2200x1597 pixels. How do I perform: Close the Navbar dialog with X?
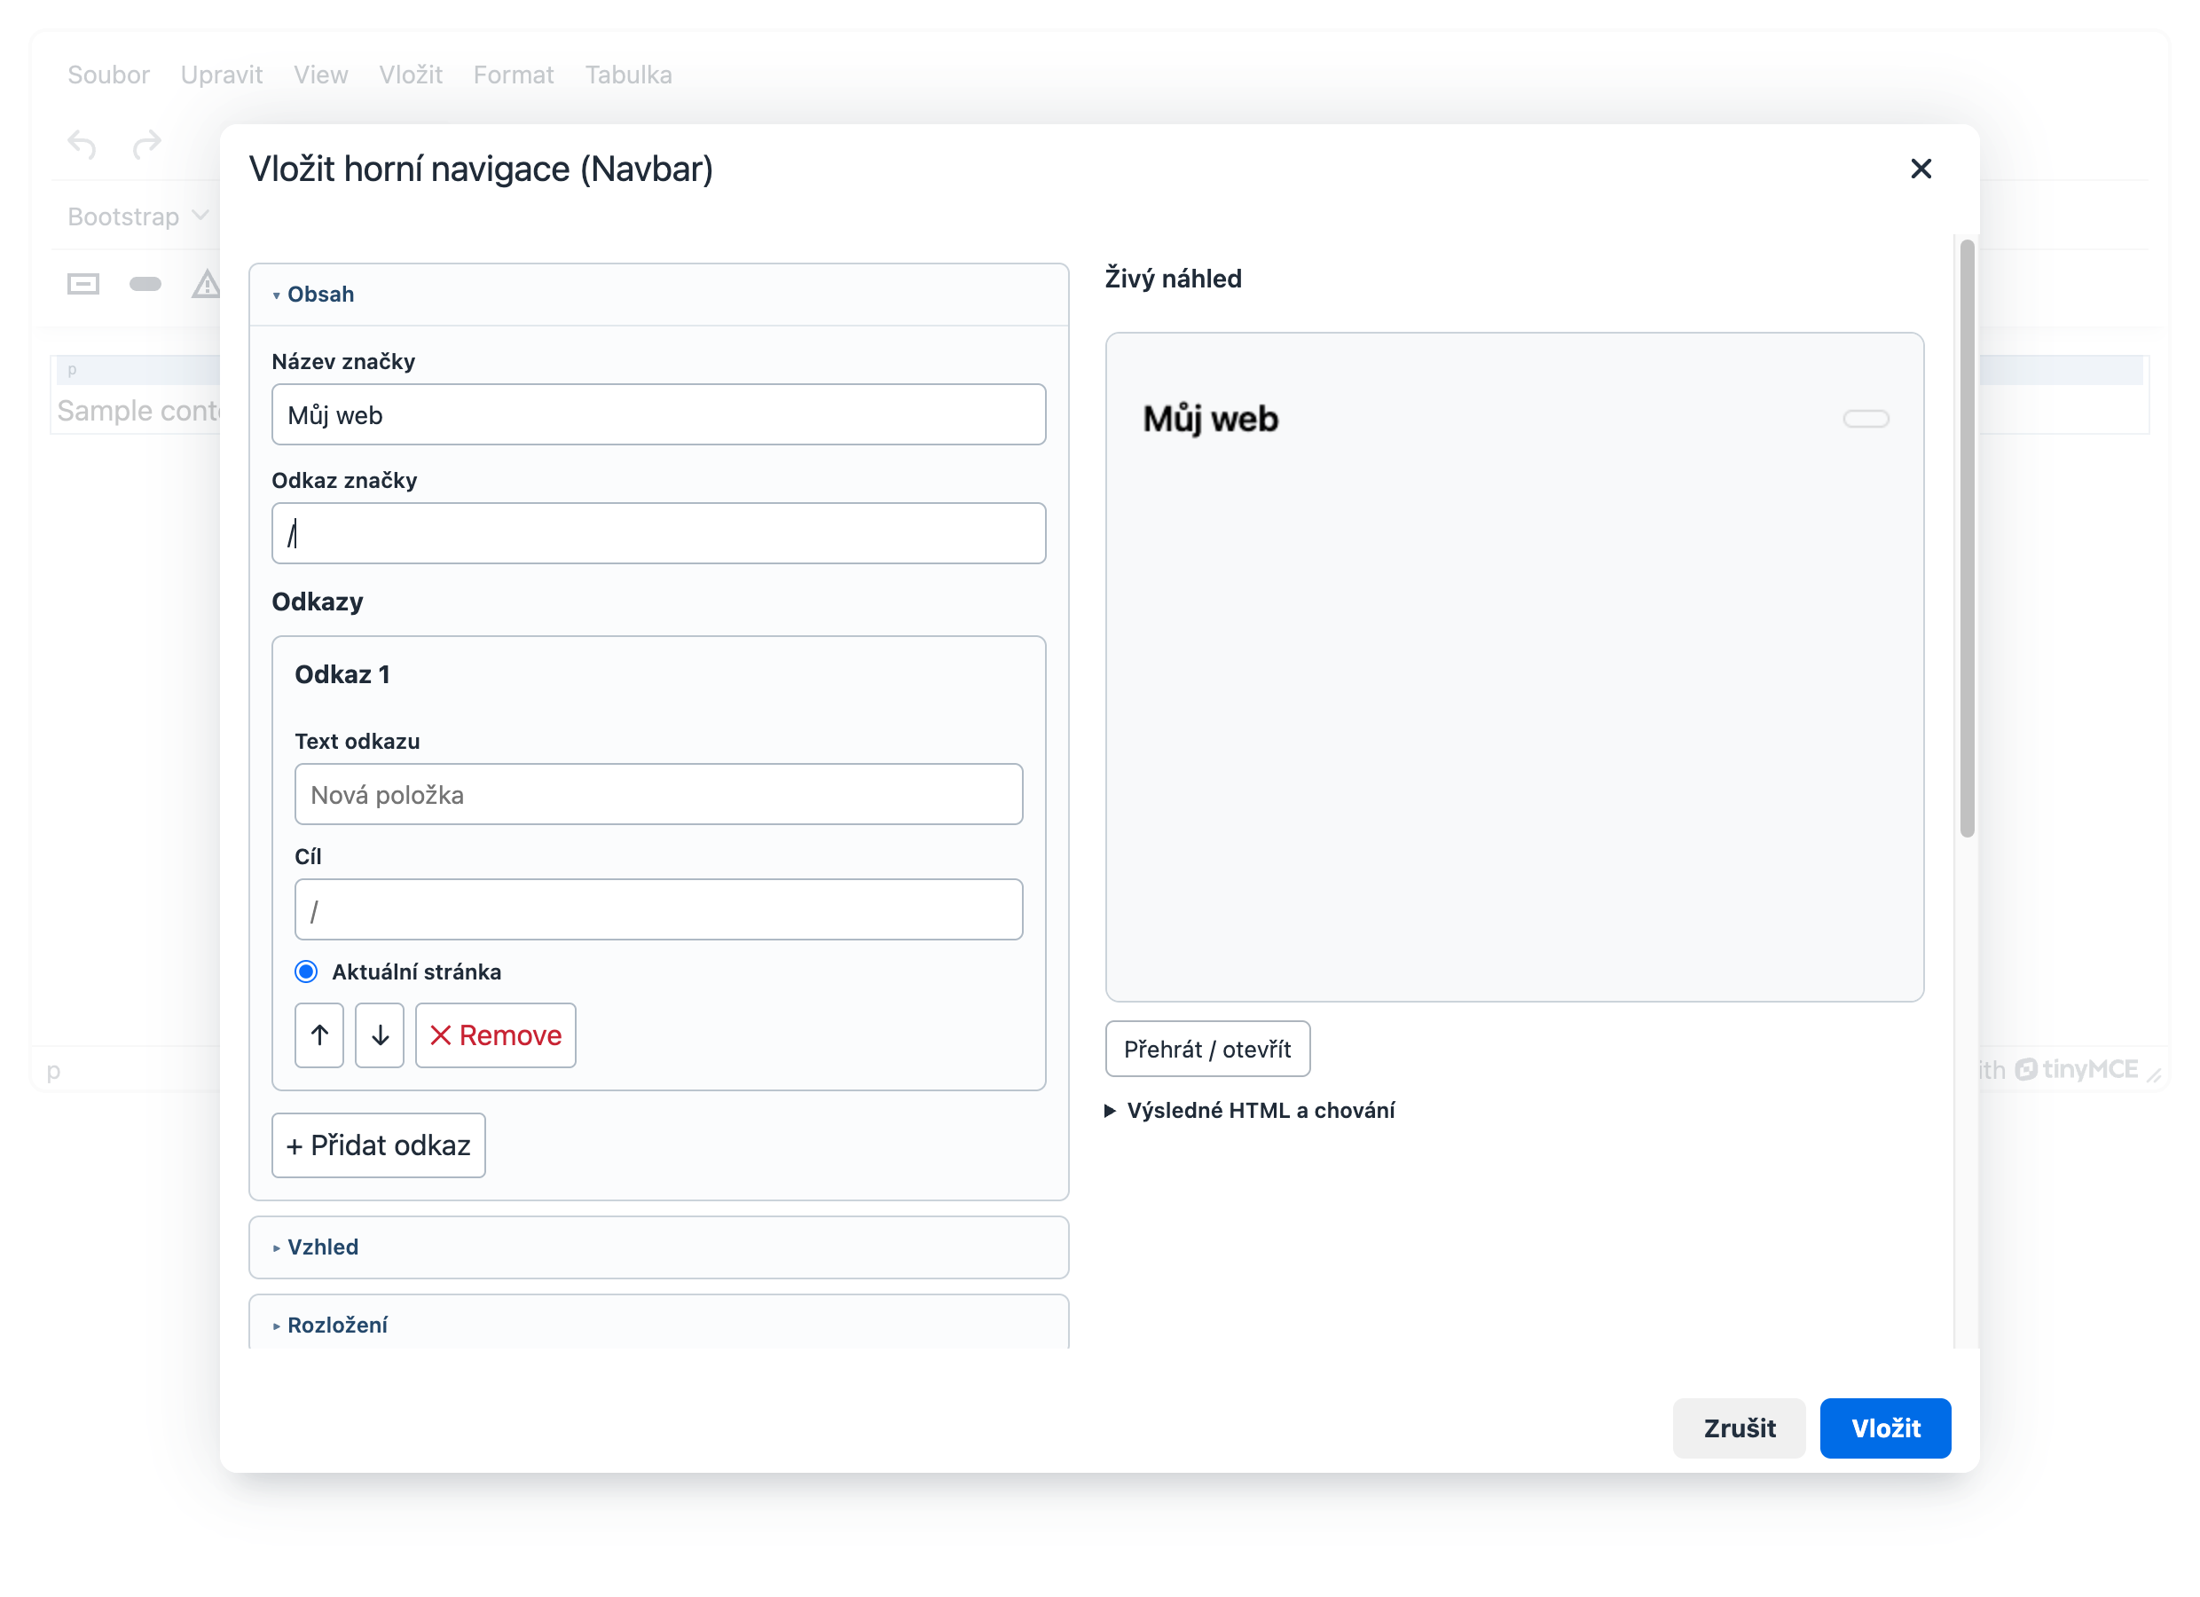click(1921, 169)
